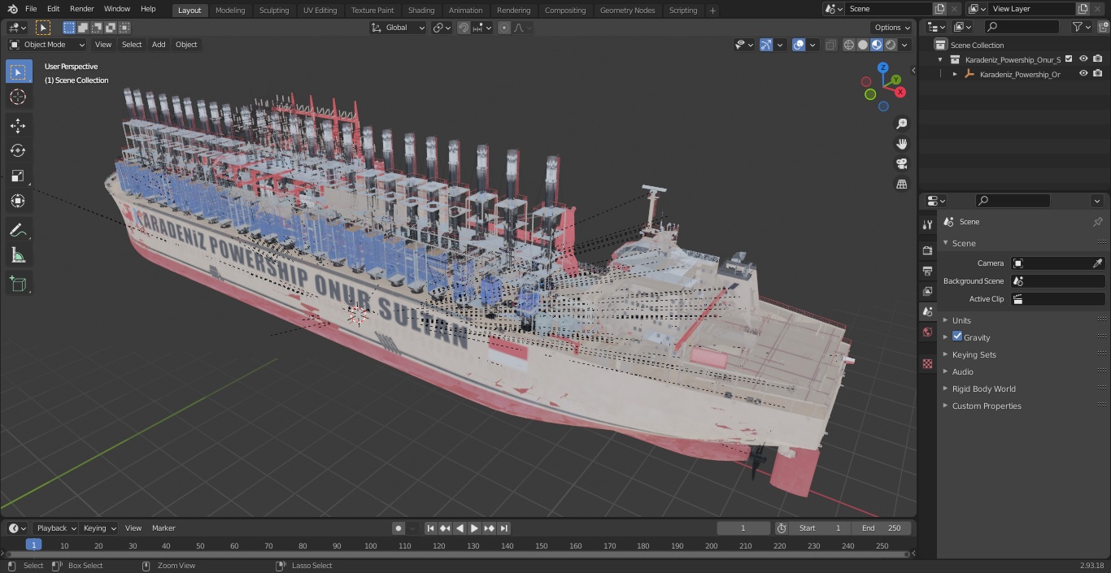Hide Karadeniz_Powership_Onur_S collection in viewport
Screen dimensions: 1111x573
click(1083, 59)
